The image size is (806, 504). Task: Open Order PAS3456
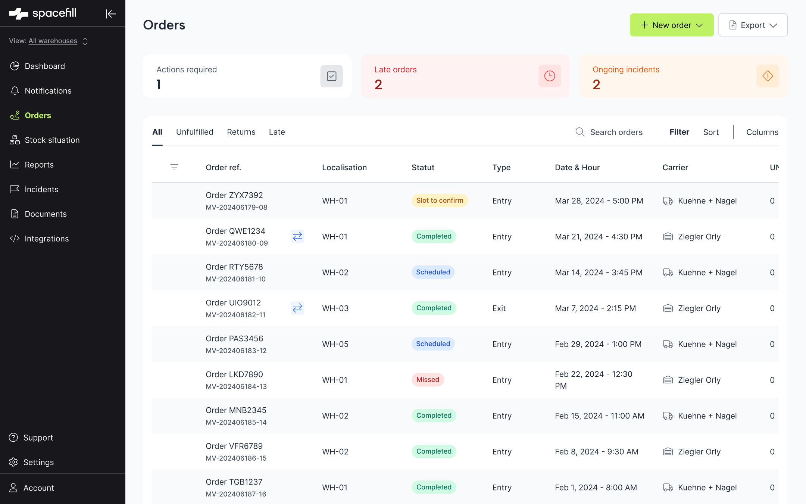[234, 339]
